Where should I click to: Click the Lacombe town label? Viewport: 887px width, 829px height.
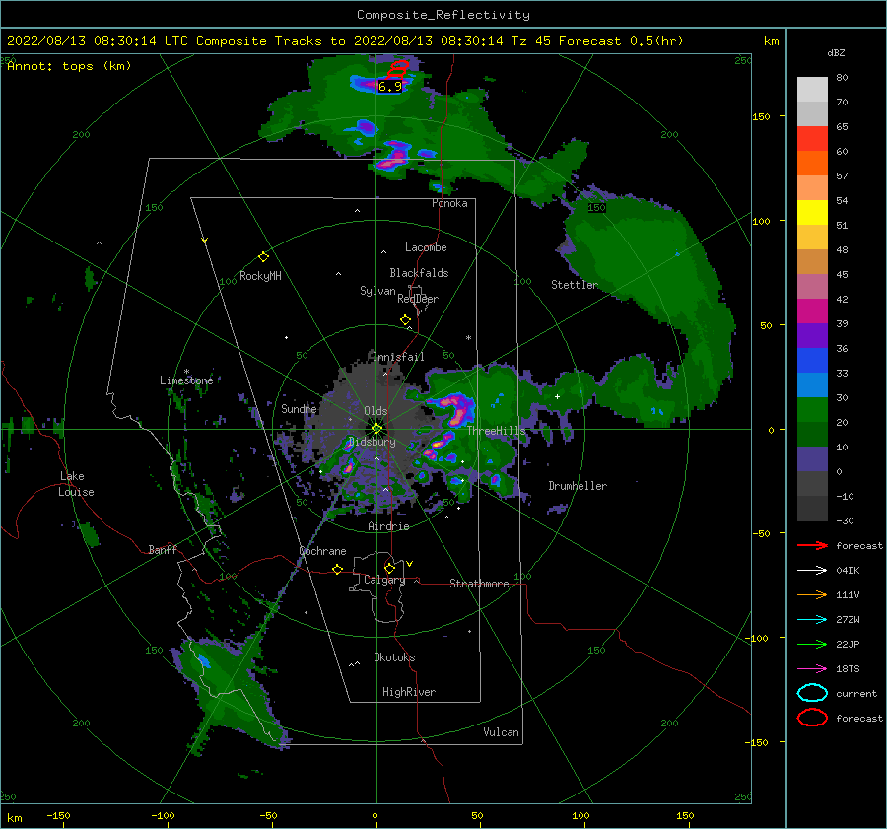pyautogui.click(x=426, y=247)
